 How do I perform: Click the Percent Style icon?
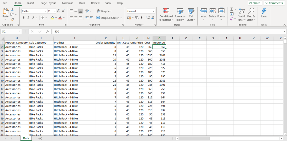137,18
